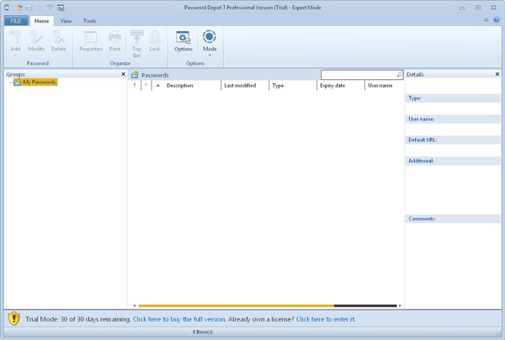This screenshot has height=340, width=505.
Task: Click the Modify password icon
Action: click(x=36, y=37)
